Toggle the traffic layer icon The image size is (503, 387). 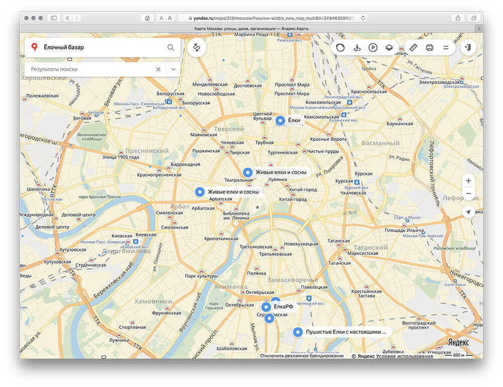(x=341, y=47)
